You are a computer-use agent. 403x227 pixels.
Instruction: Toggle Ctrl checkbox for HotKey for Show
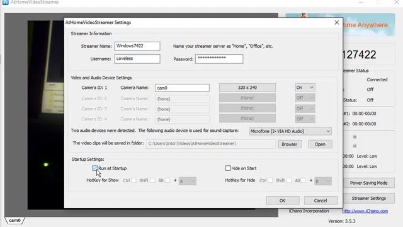tap(133, 180)
